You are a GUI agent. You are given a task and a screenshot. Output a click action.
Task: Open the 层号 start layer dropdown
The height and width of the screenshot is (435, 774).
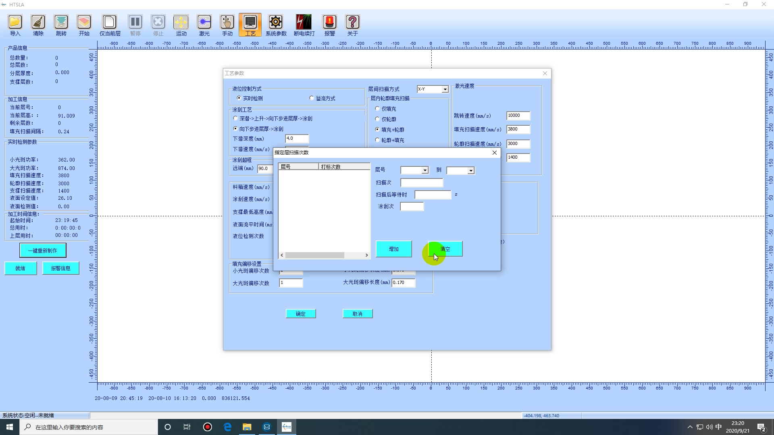click(425, 170)
